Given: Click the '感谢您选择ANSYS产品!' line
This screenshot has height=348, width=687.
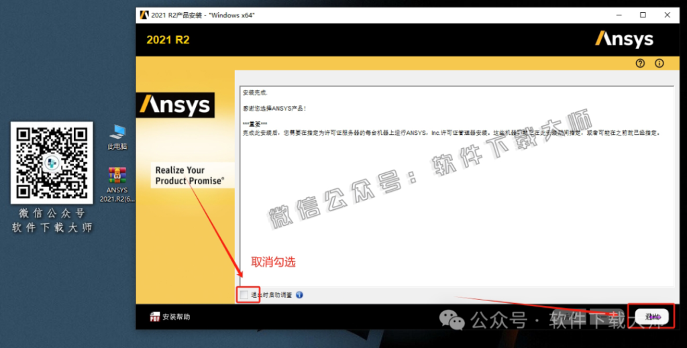Looking at the screenshot, I should tap(274, 109).
